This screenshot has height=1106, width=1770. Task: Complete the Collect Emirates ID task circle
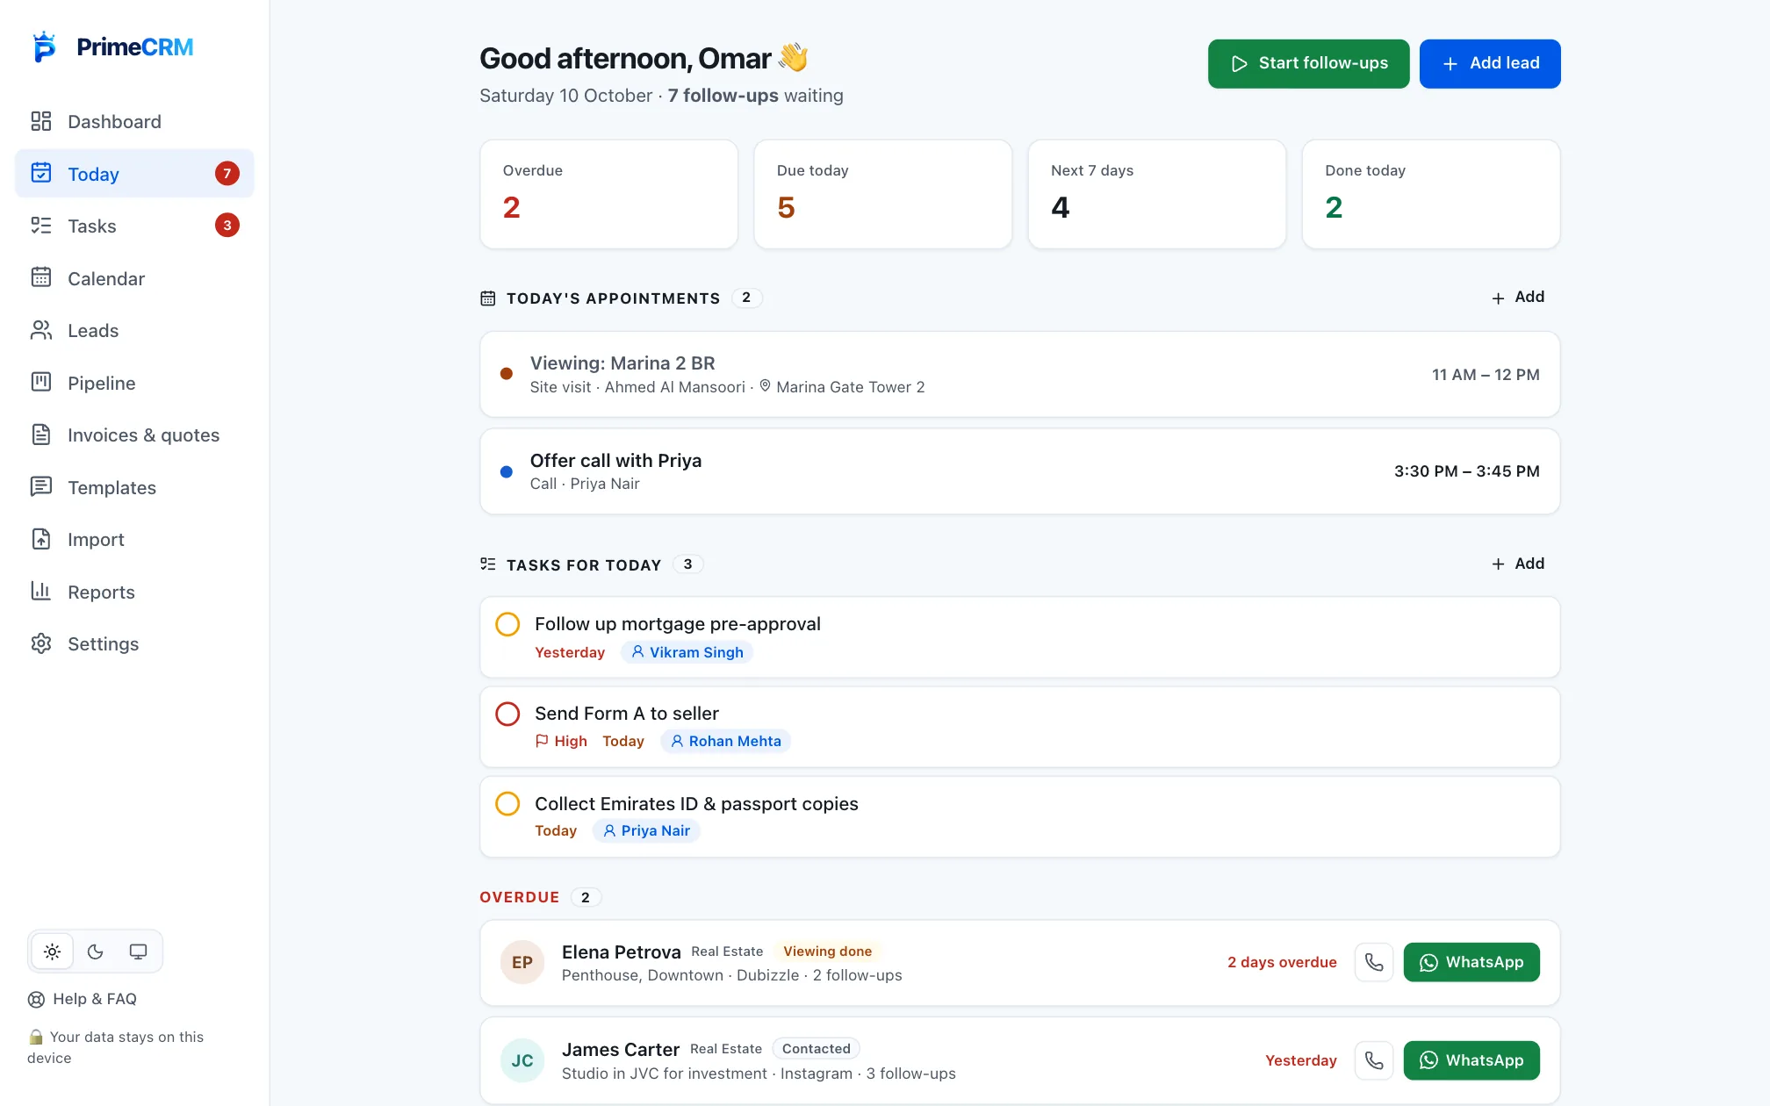pyautogui.click(x=507, y=803)
